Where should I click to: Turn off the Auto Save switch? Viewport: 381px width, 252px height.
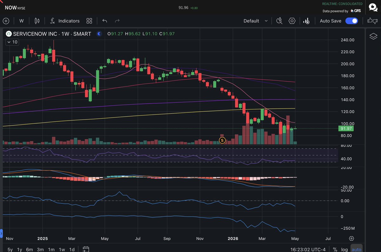point(351,21)
